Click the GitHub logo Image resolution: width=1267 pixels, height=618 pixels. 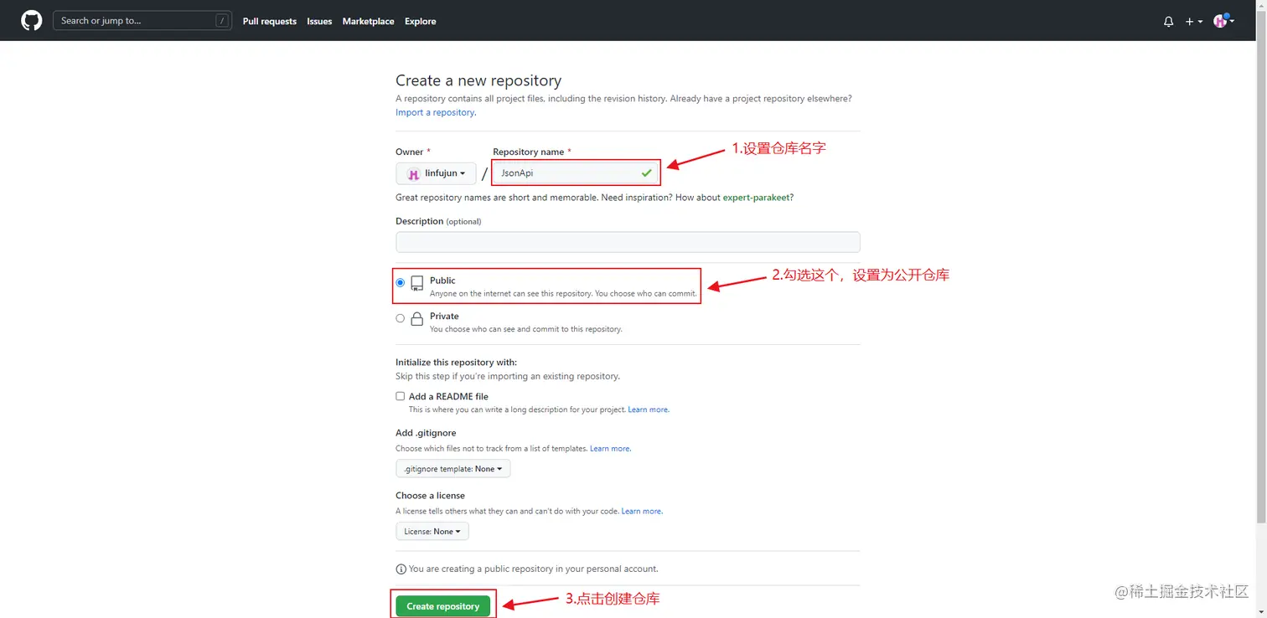(31, 20)
